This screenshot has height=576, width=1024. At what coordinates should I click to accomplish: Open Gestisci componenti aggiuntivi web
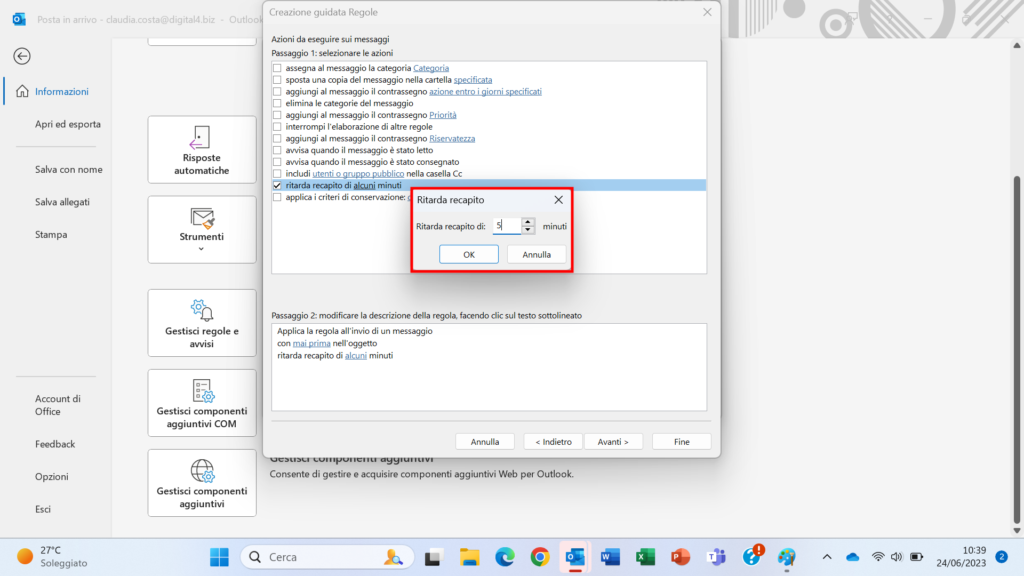click(202, 483)
